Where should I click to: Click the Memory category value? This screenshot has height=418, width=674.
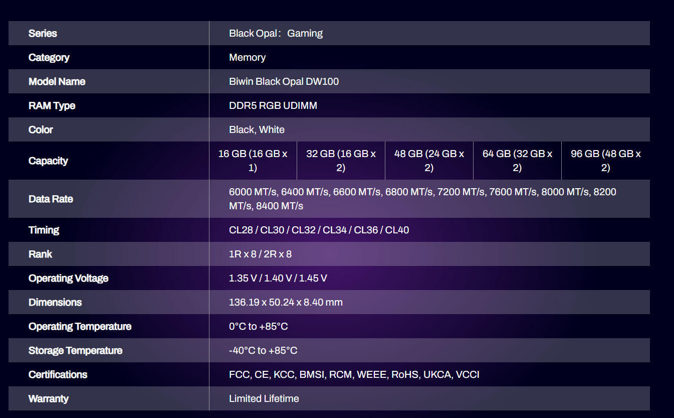pos(247,58)
